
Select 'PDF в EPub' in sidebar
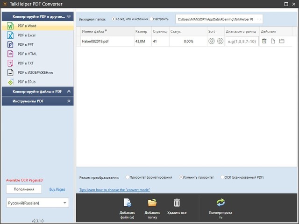[27, 82]
